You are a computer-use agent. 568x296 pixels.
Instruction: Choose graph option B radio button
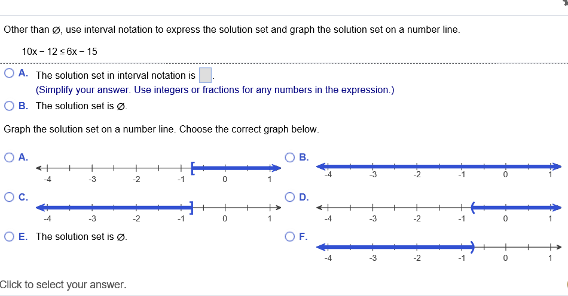click(x=290, y=157)
